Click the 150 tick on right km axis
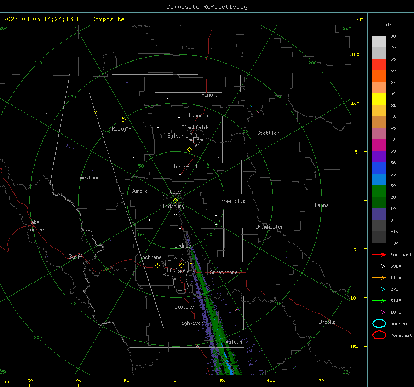 [x=355, y=54]
